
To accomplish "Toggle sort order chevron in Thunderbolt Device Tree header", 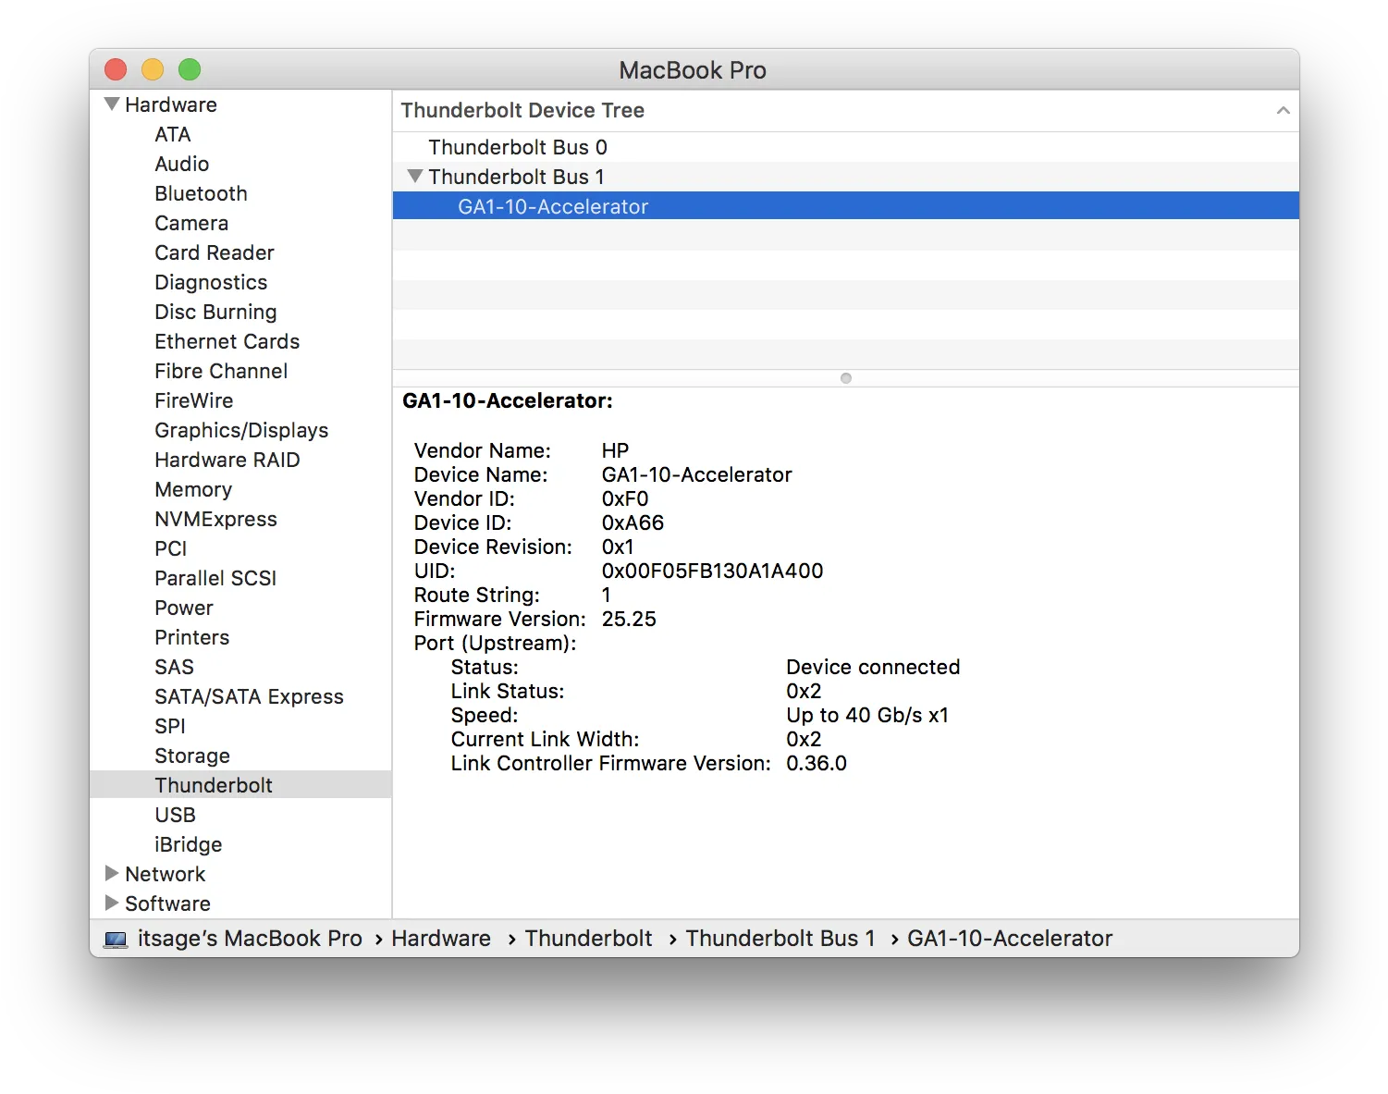I will (x=1283, y=110).
